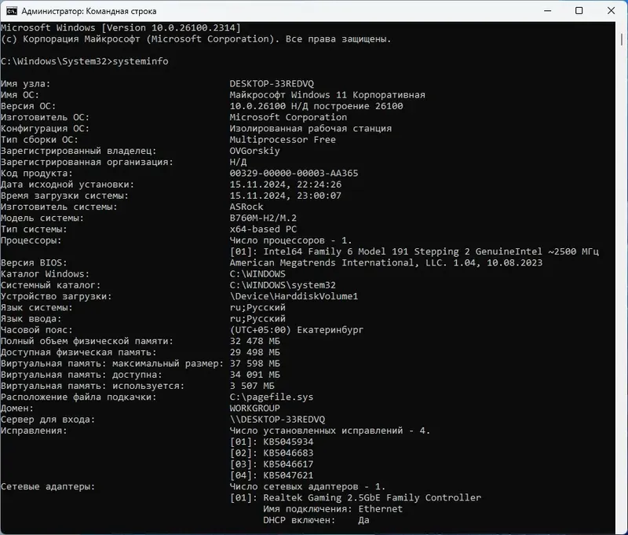The height and width of the screenshot is (535, 628).
Task: Click hotfix entry 'KB5047621'
Action: (x=288, y=476)
